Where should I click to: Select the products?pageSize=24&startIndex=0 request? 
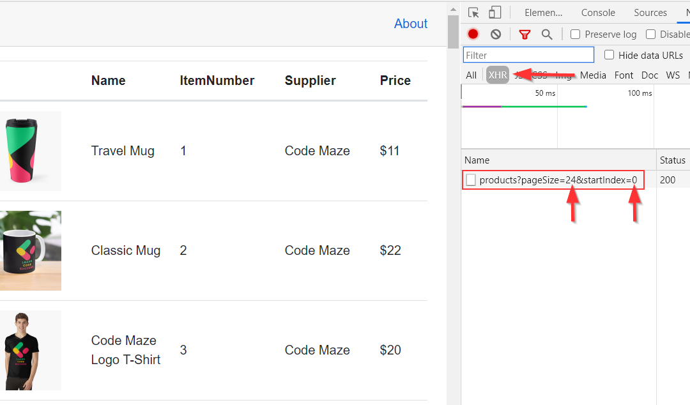click(558, 180)
